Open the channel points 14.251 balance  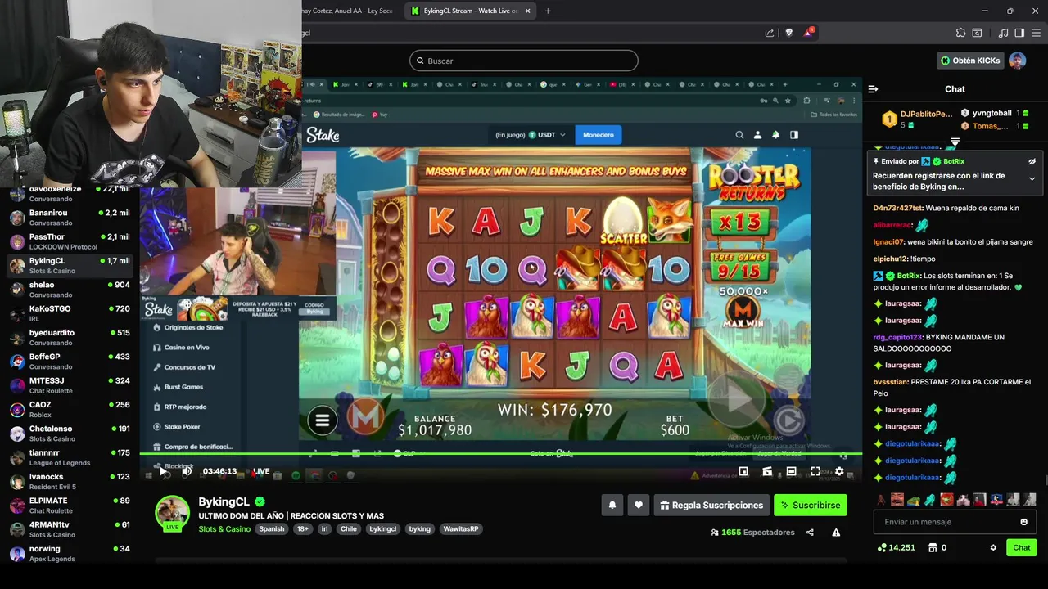point(897,548)
